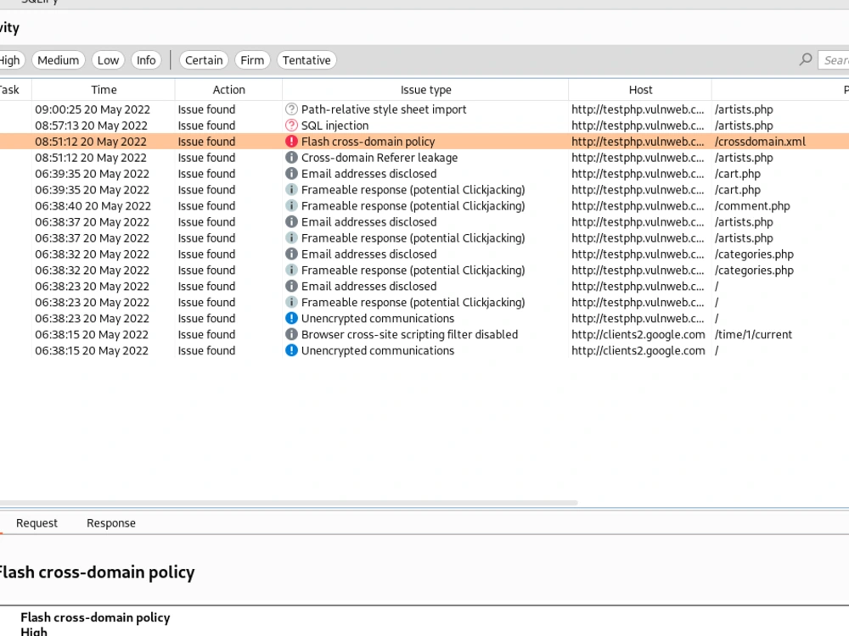The width and height of the screenshot is (849, 636).
Task: Click info icon of Email addresses disclosed /cart.php
Action: pyautogui.click(x=291, y=174)
